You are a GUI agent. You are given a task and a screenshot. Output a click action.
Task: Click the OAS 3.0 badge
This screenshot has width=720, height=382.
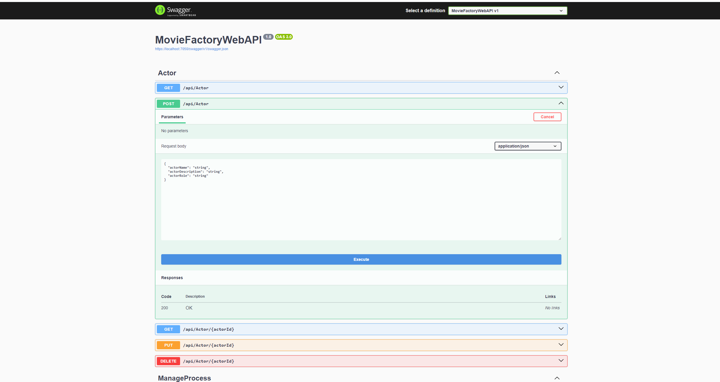284,37
